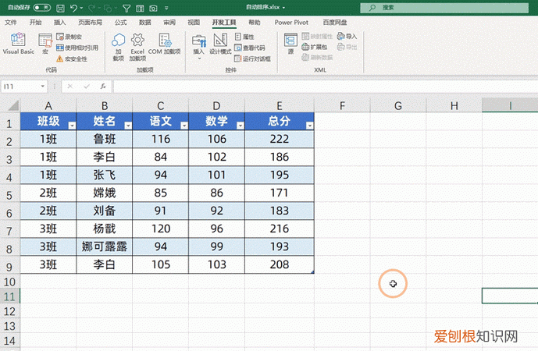Open the Power Pivot tab
The image size is (538, 351).
[x=291, y=23]
